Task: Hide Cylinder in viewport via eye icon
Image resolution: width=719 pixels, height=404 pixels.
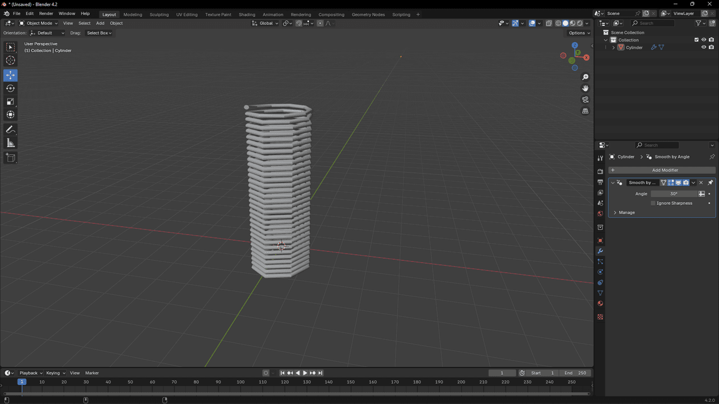Action: pyautogui.click(x=703, y=48)
